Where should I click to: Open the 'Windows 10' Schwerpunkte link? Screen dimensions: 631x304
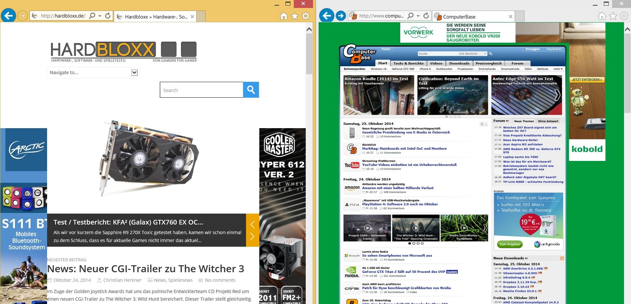(x=379, y=69)
